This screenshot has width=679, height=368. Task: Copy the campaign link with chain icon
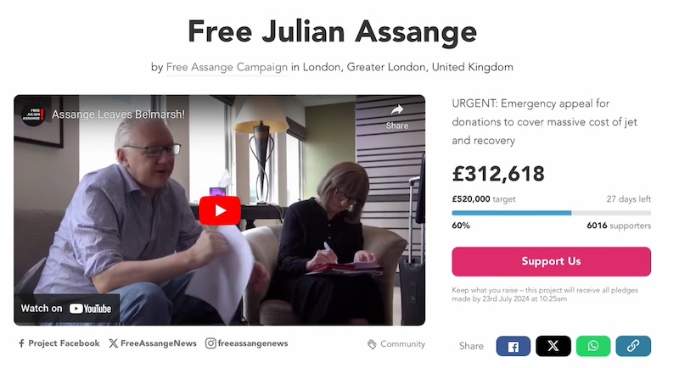point(633,347)
